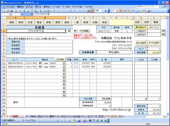Image resolution: width=170 pixels, height=126 pixels.
Task: Click the Select Objects pointer icon
Action: click(x=19, y=120)
